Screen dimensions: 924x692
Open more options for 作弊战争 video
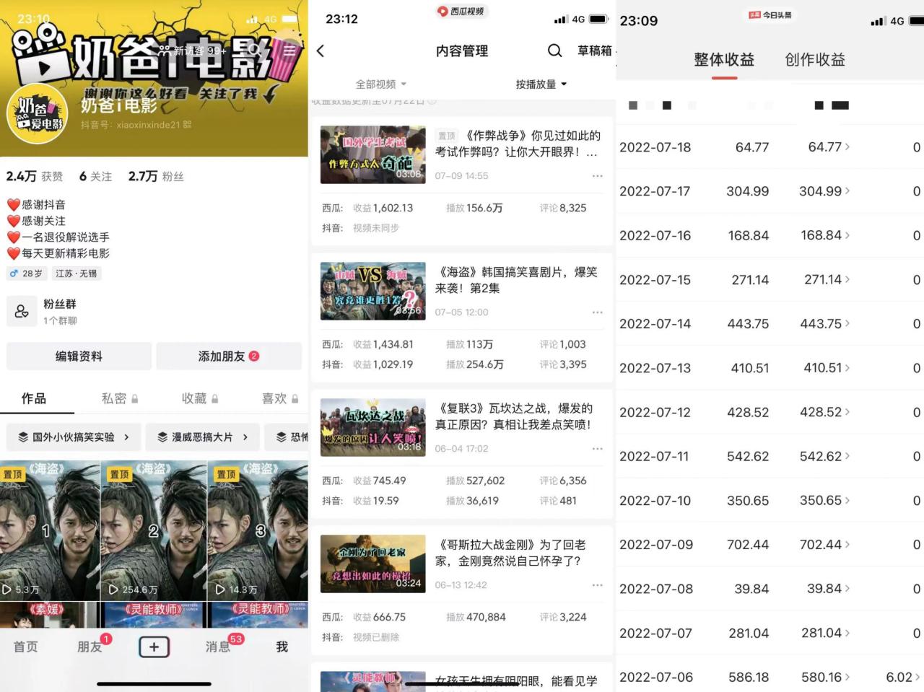tap(597, 176)
